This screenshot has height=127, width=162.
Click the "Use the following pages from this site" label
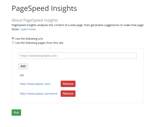coord(39,43)
